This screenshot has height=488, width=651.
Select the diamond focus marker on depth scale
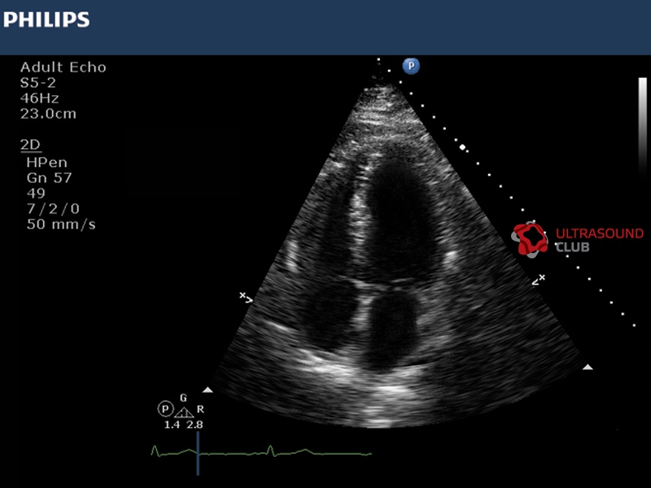pyautogui.click(x=462, y=147)
